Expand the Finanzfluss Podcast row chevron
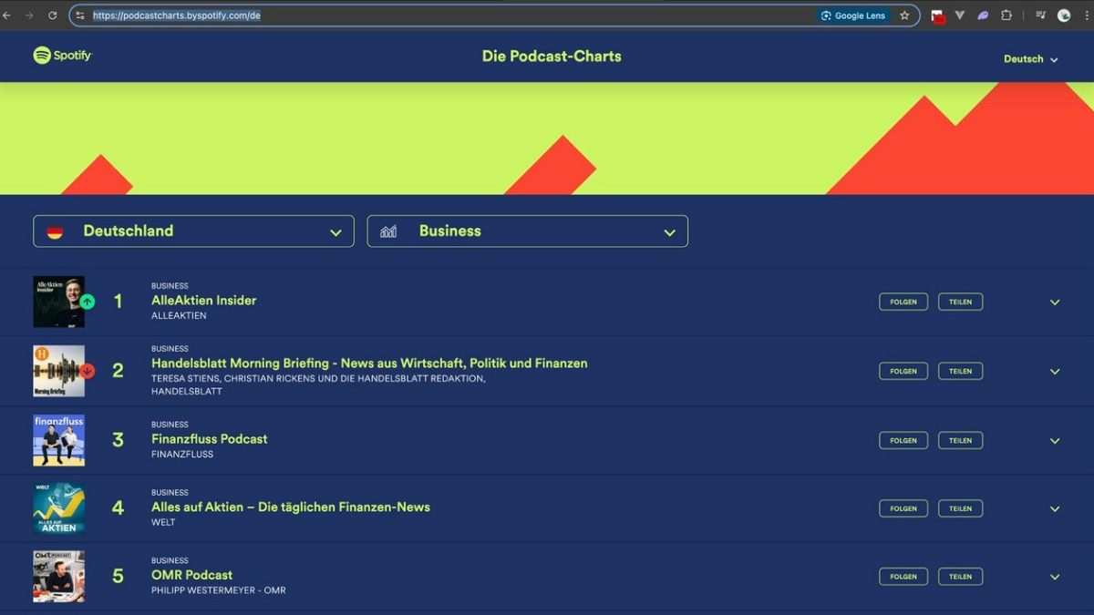The height and width of the screenshot is (615, 1094). click(x=1055, y=441)
